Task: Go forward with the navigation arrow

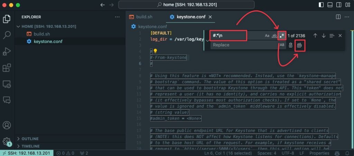Action: [111, 5]
